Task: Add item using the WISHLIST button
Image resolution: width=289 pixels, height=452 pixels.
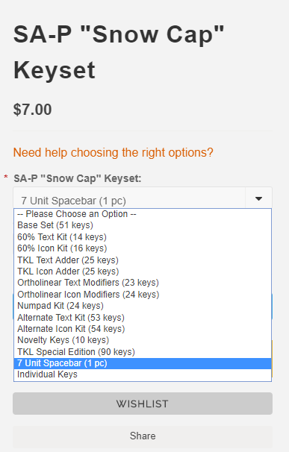Action: [x=143, y=404]
